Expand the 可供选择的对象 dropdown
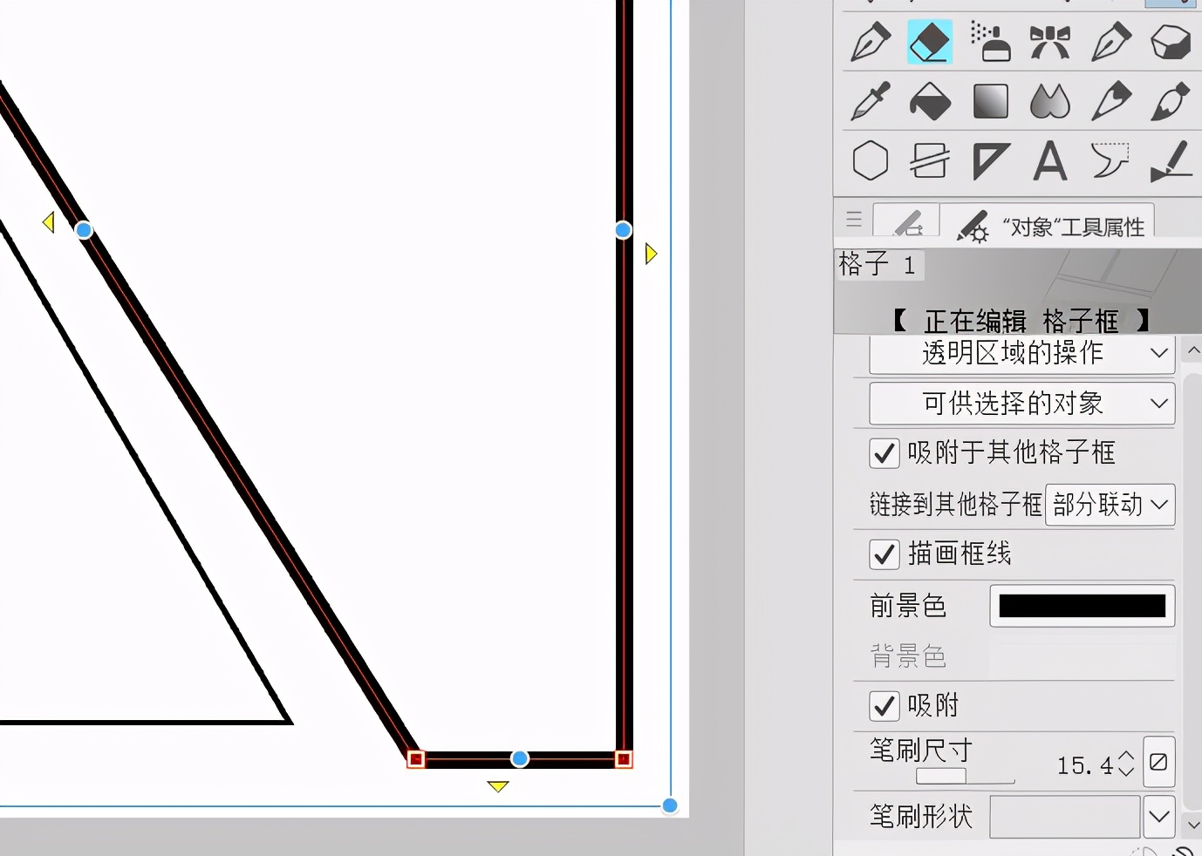The image size is (1202, 856). [x=1021, y=404]
